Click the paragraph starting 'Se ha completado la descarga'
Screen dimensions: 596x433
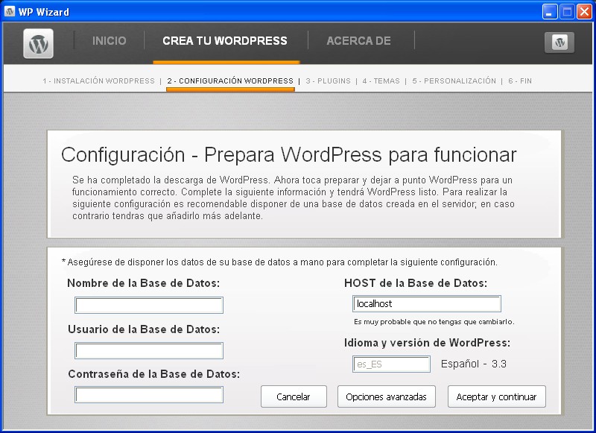pos(293,197)
